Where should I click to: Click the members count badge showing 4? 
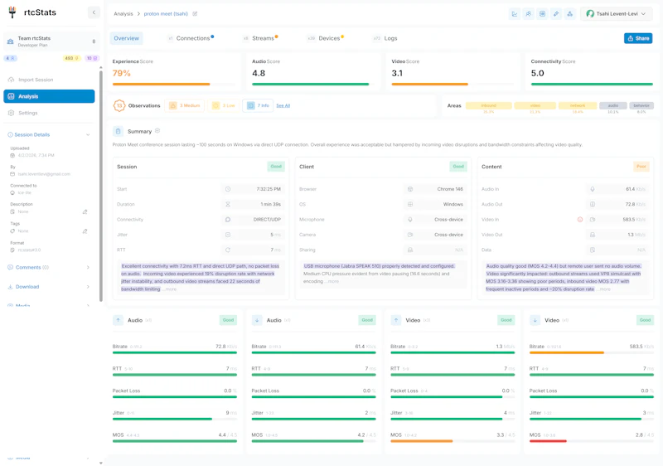tap(11, 58)
